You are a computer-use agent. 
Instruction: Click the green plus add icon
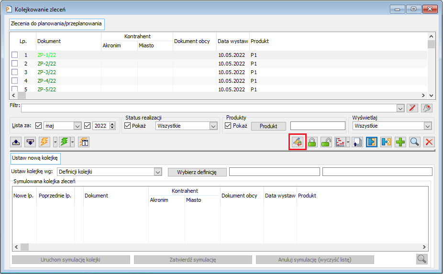coord(400,142)
